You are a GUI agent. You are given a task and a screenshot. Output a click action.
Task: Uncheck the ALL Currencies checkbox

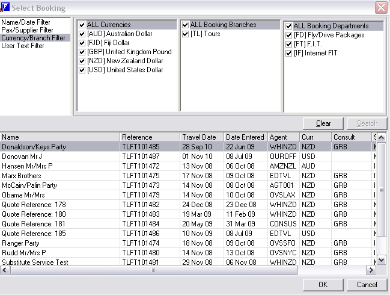click(x=82, y=25)
